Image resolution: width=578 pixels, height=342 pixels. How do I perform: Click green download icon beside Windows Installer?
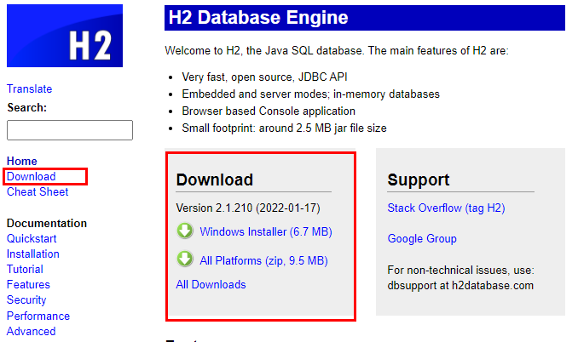click(x=185, y=231)
